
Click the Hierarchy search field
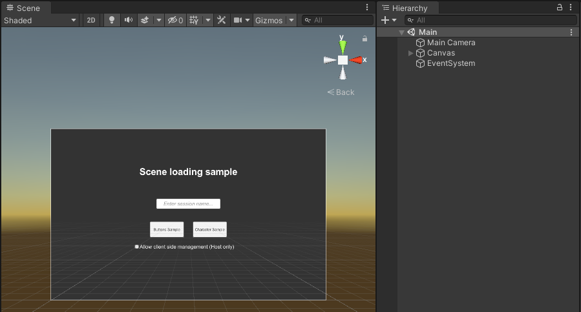pos(491,21)
